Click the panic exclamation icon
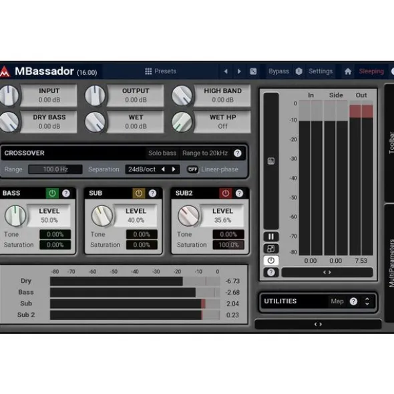This screenshot has width=394, height=394. pyautogui.click(x=299, y=71)
